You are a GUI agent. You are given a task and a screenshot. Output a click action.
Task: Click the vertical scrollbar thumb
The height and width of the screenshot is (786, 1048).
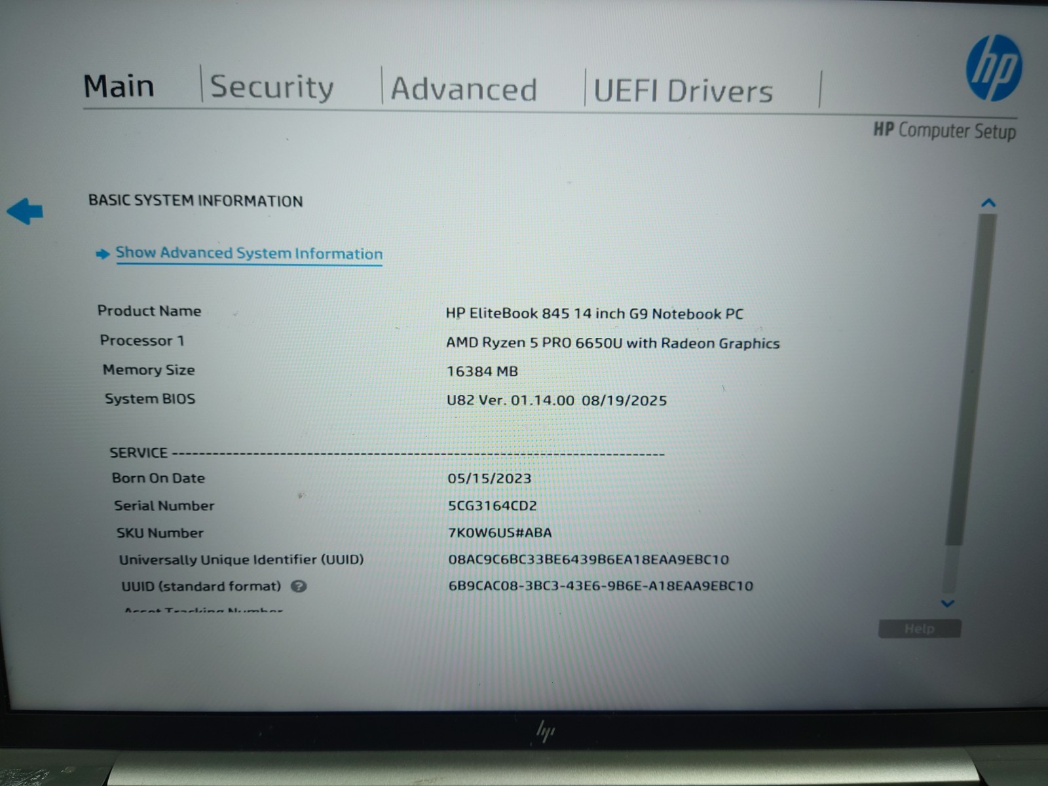[971, 380]
